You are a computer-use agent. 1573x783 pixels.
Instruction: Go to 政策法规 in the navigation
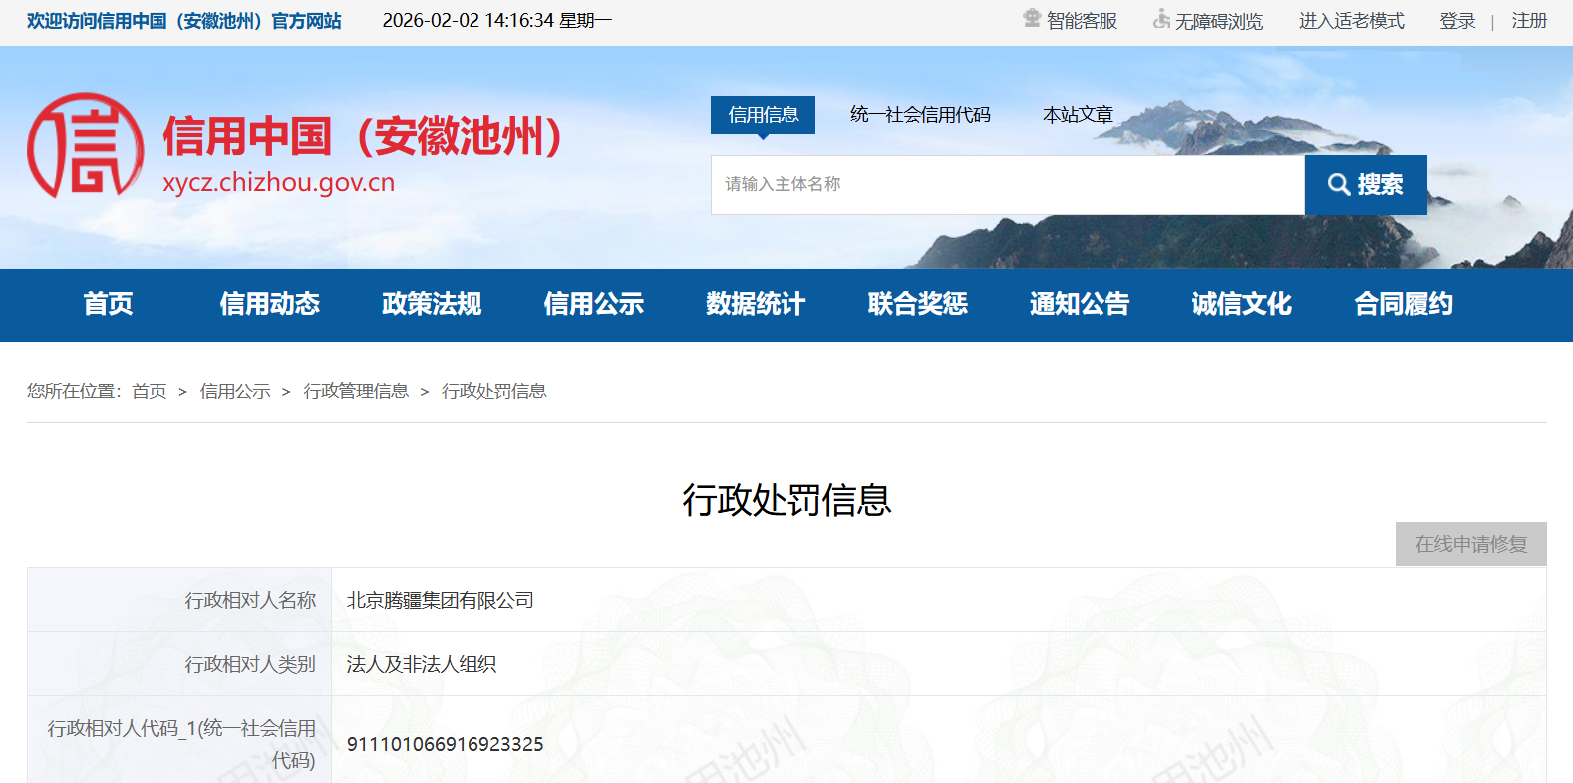pos(432,304)
